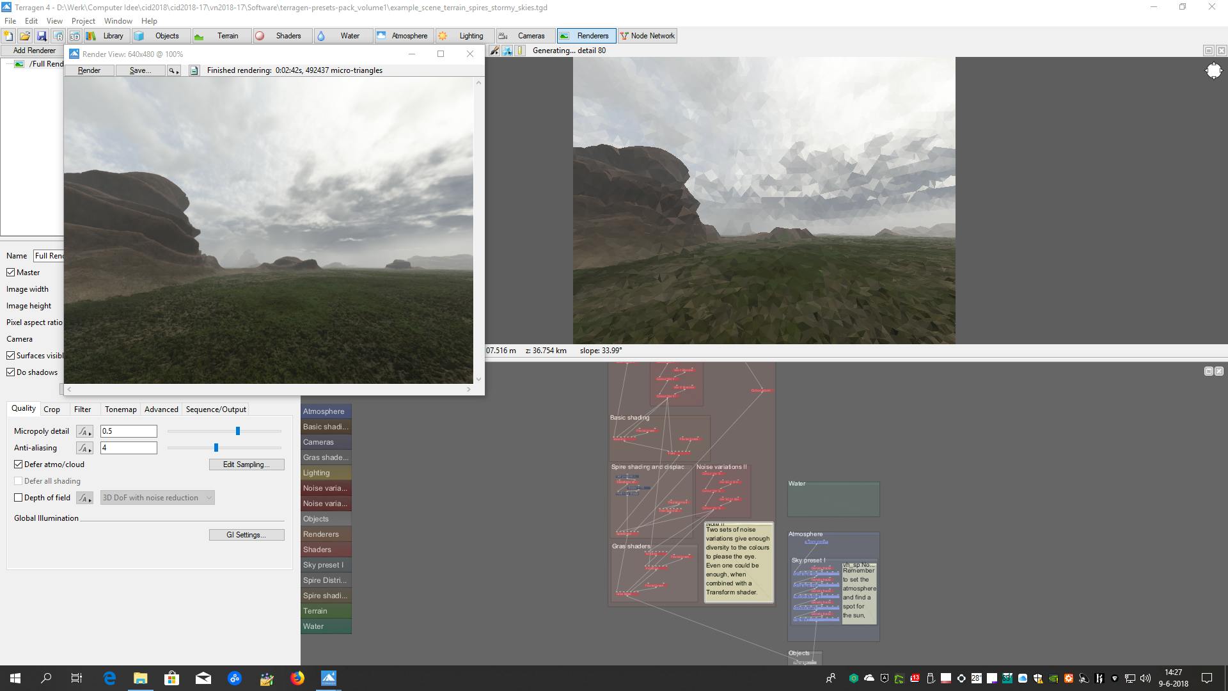Click the yellow ruler measure icon
The width and height of the screenshot is (1228, 691).
pos(520,51)
